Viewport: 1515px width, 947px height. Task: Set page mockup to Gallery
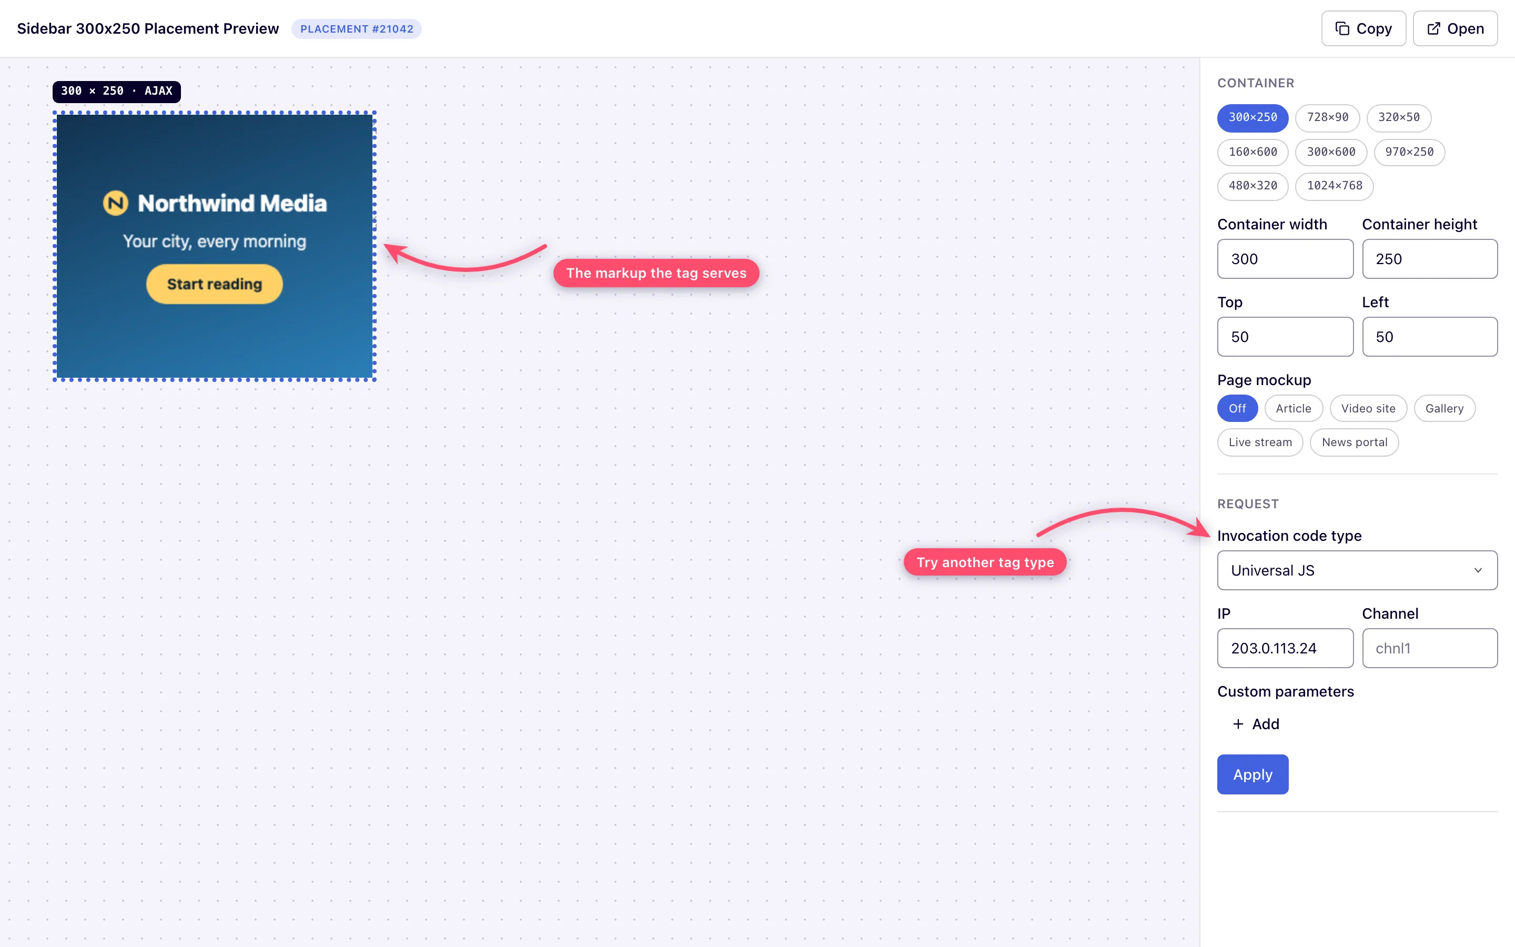[1445, 408]
